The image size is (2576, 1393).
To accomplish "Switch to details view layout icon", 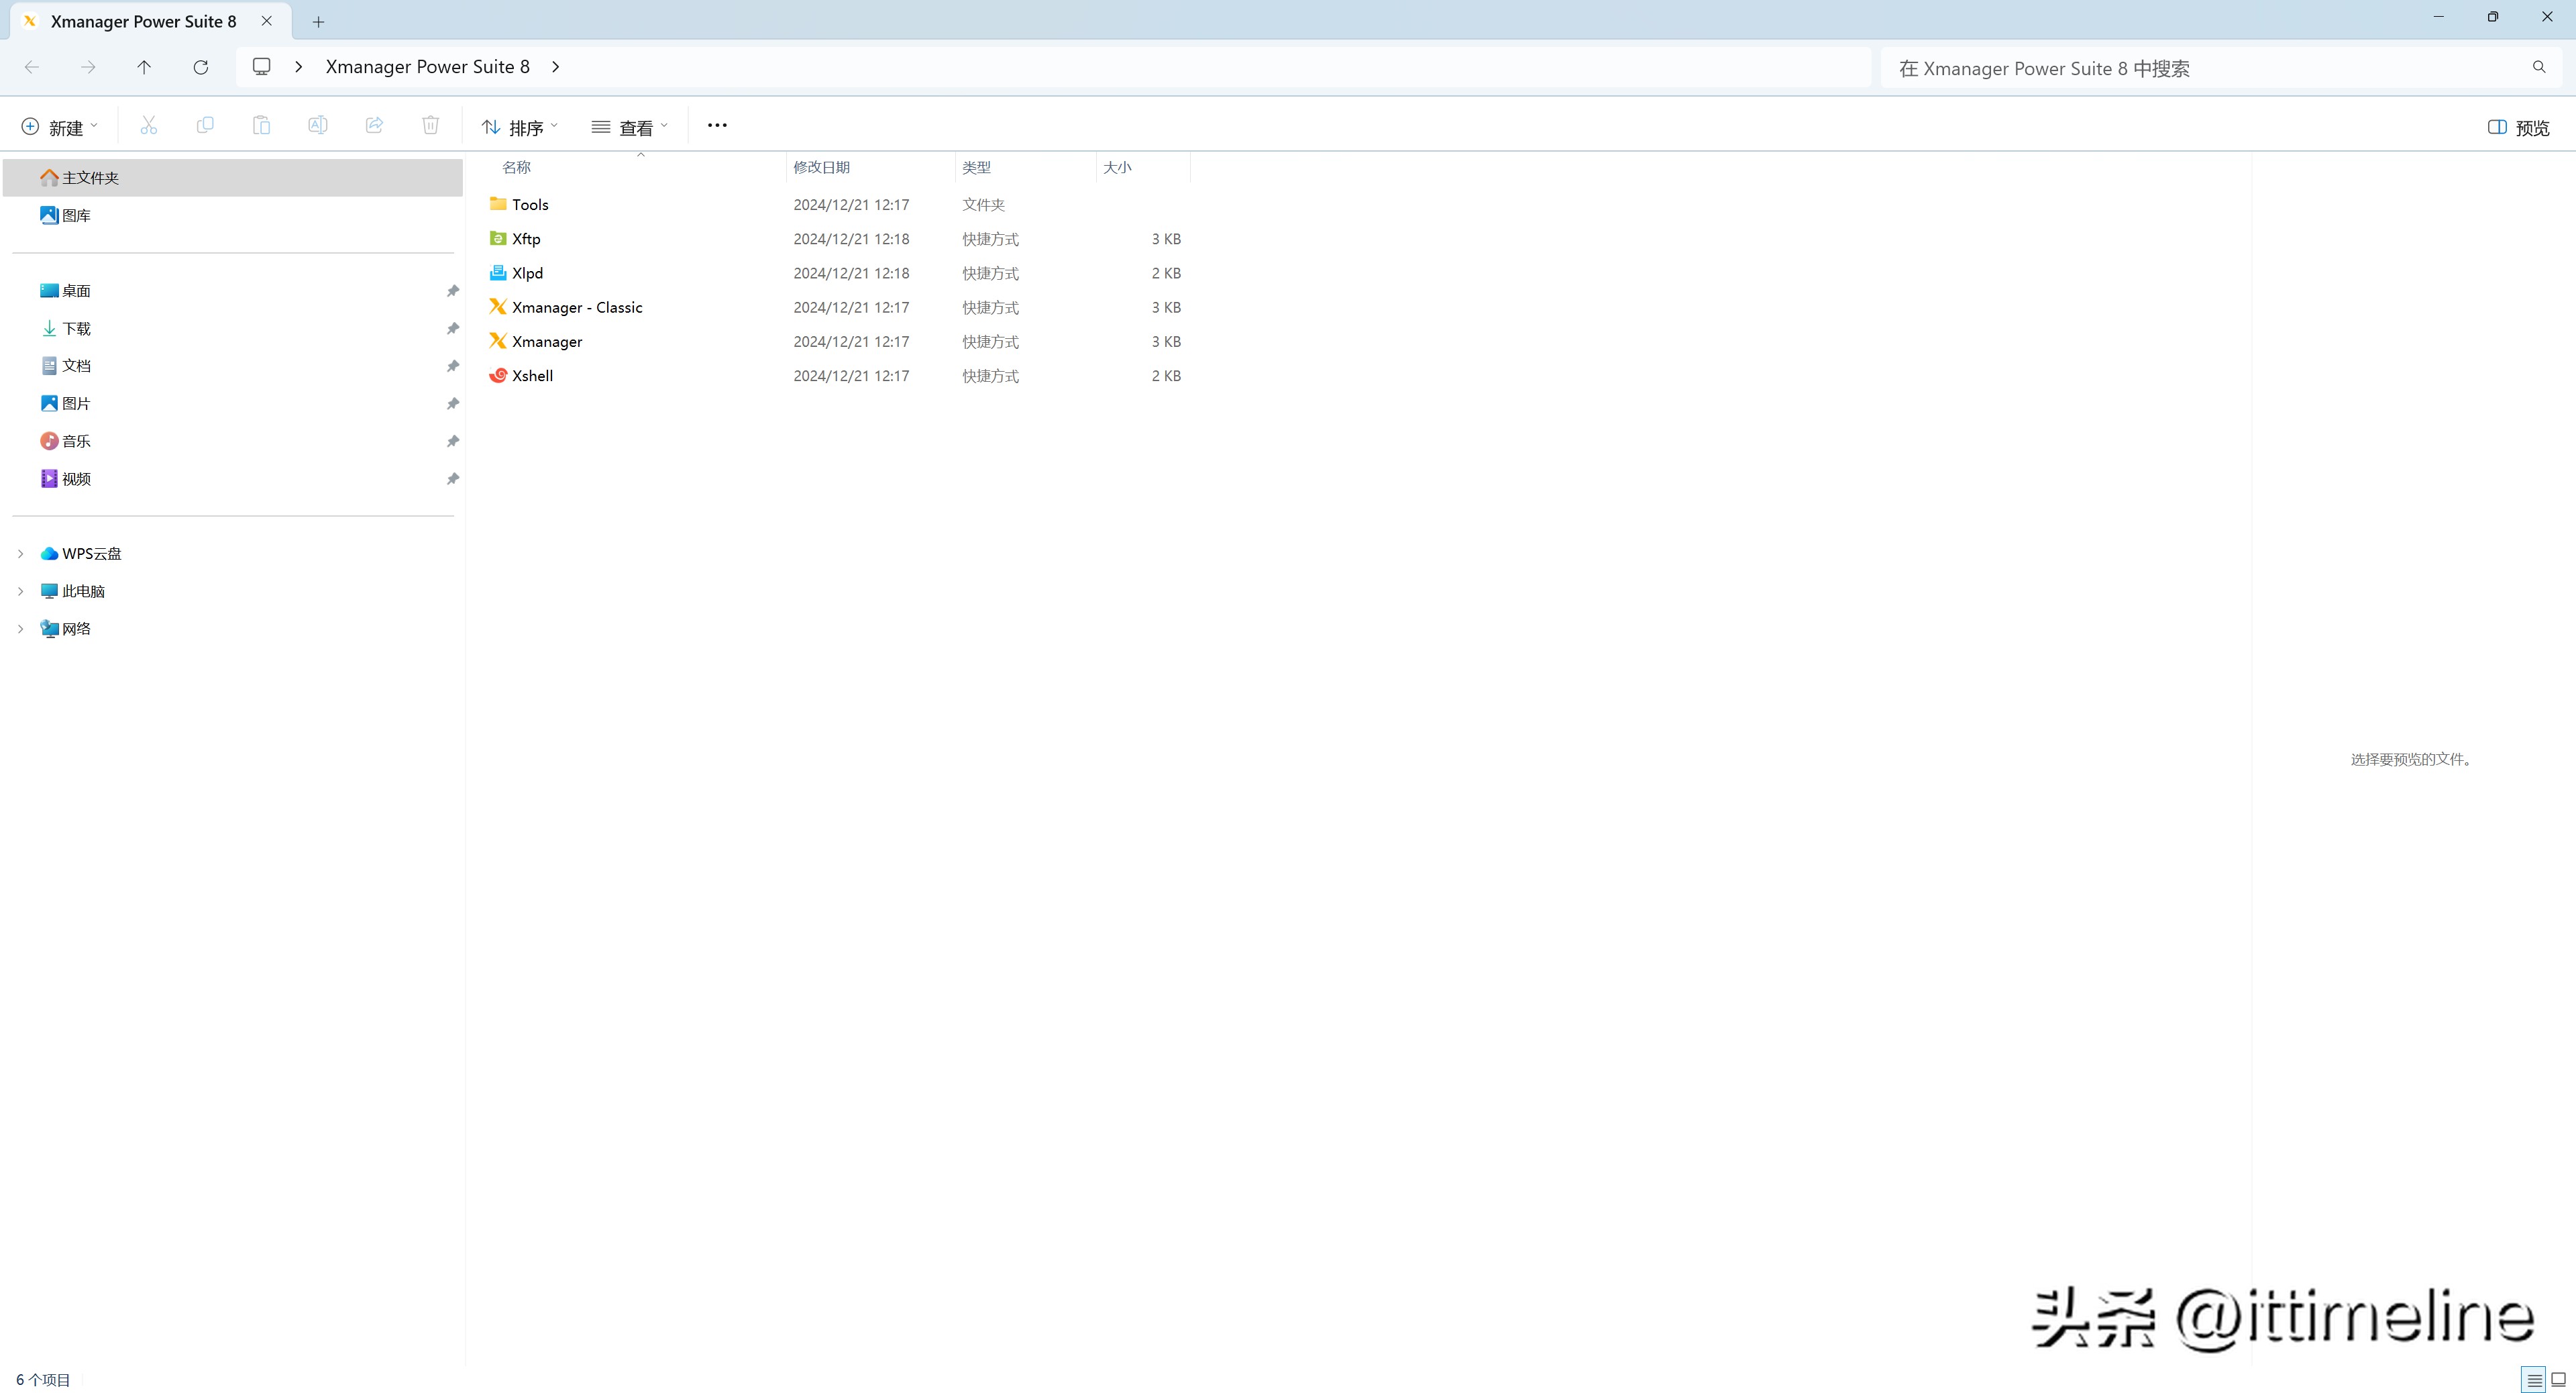I will point(2533,1380).
